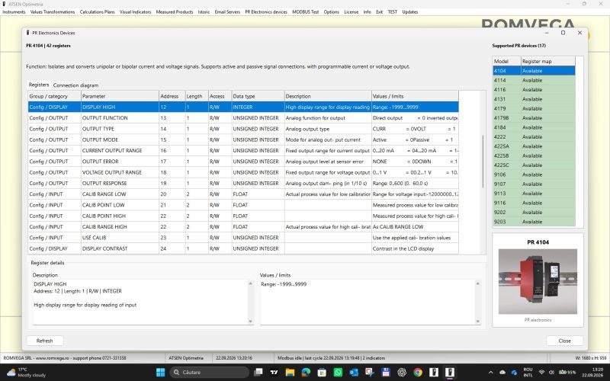The image size is (610, 381).
Task: Open the floppy-disk app on the taskbar
Action: click(386, 373)
